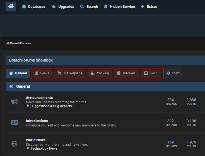The height and width of the screenshot is (156, 205).
Task: Click Introductions post count 3,136
Action: 191,121
